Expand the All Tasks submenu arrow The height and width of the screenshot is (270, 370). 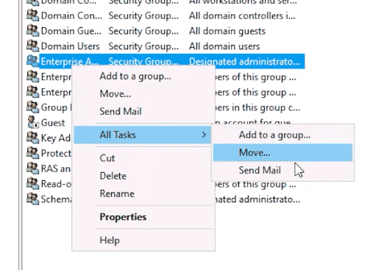click(x=204, y=135)
